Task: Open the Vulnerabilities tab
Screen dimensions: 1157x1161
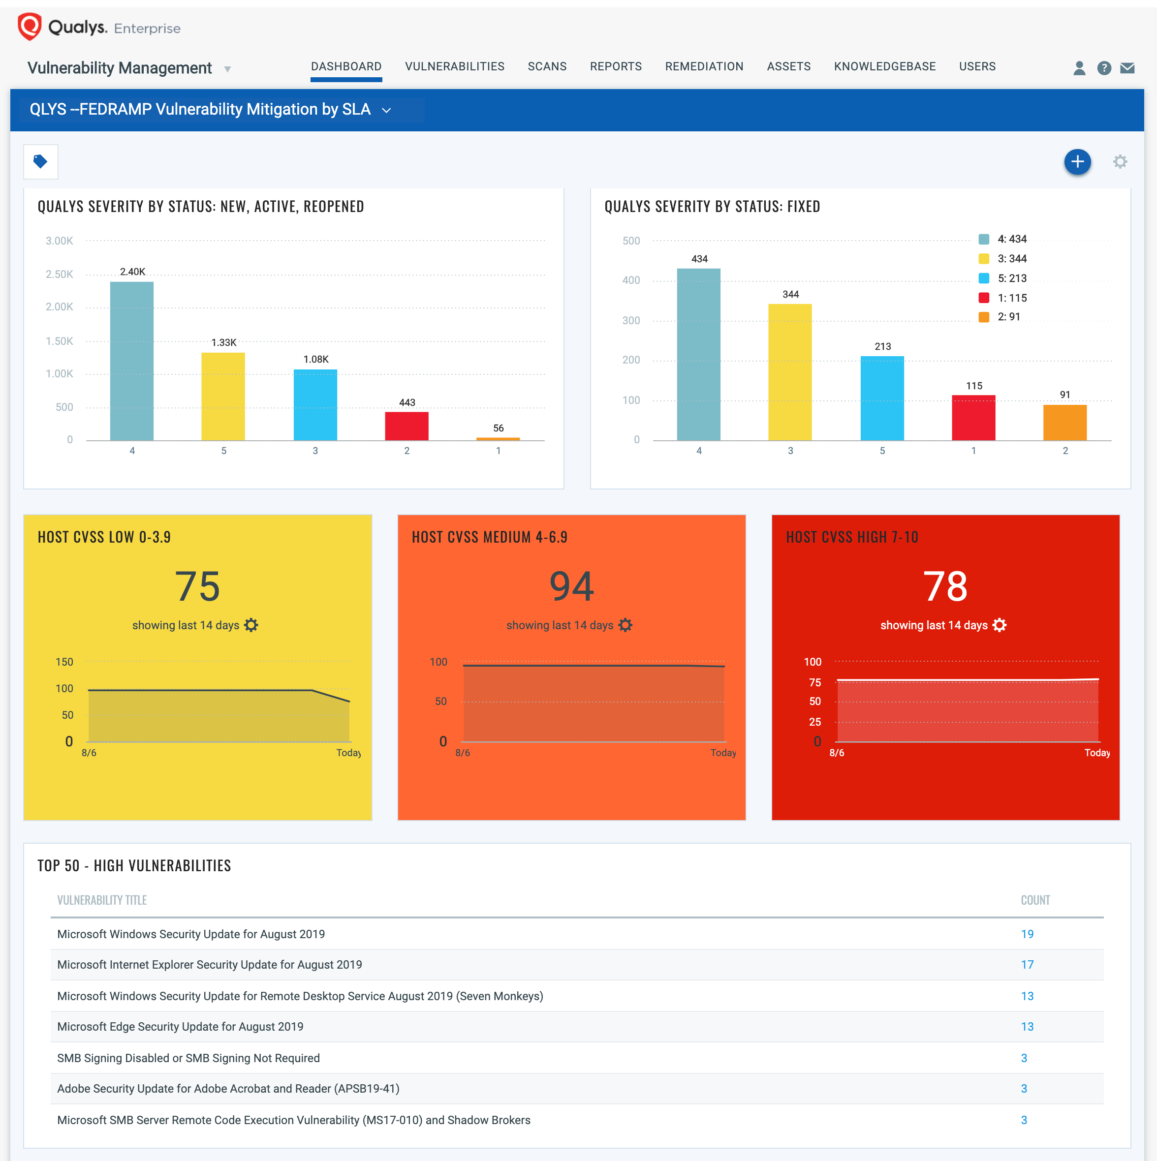Action: point(455,67)
